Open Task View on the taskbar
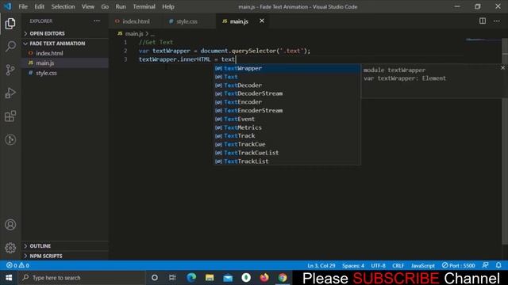The image size is (508, 285). [x=172, y=278]
